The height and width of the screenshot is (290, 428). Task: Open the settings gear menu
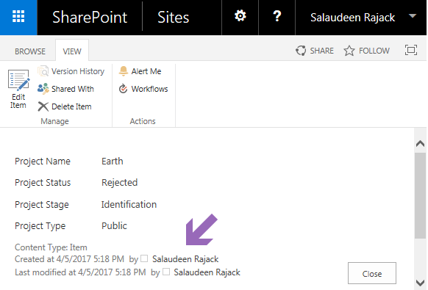[240, 16]
